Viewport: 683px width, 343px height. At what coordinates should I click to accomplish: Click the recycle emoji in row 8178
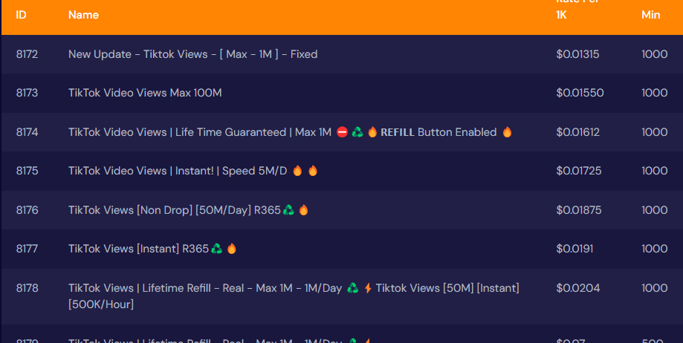coord(353,288)
